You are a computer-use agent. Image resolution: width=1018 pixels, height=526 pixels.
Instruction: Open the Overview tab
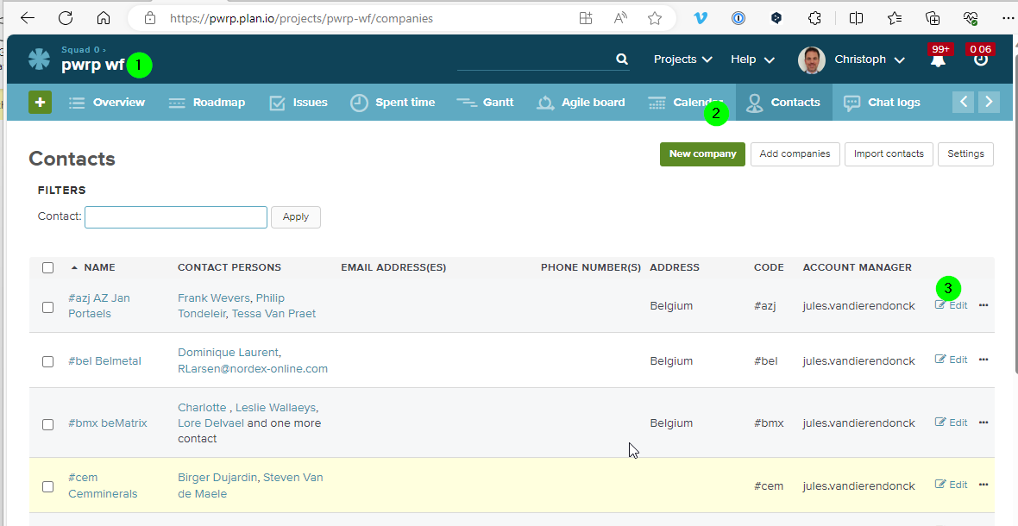pos(107,102)
